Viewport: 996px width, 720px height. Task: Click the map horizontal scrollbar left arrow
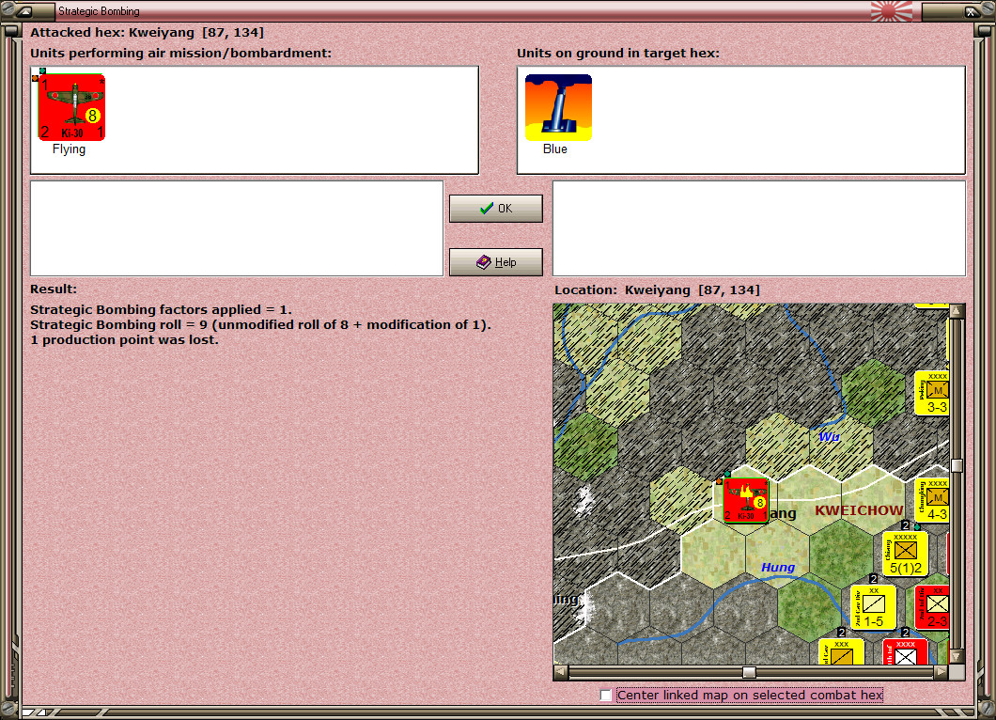coord(561,672)
